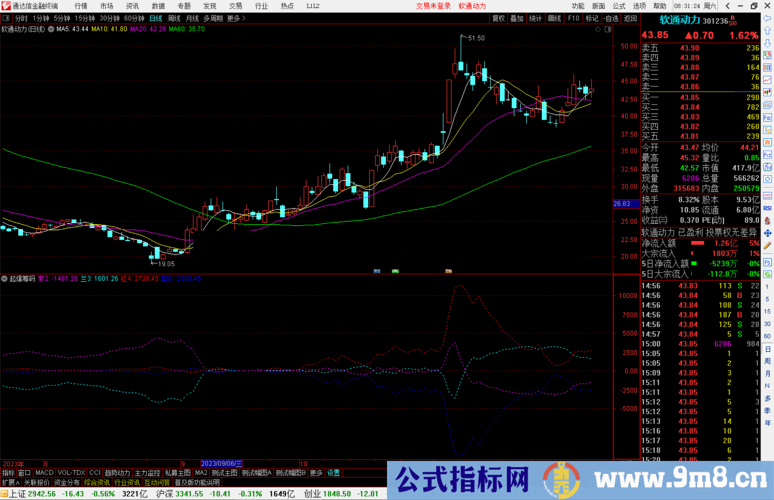Click the 设置 settings link
This screenshot has height=500, width=774.
(334, 473)
